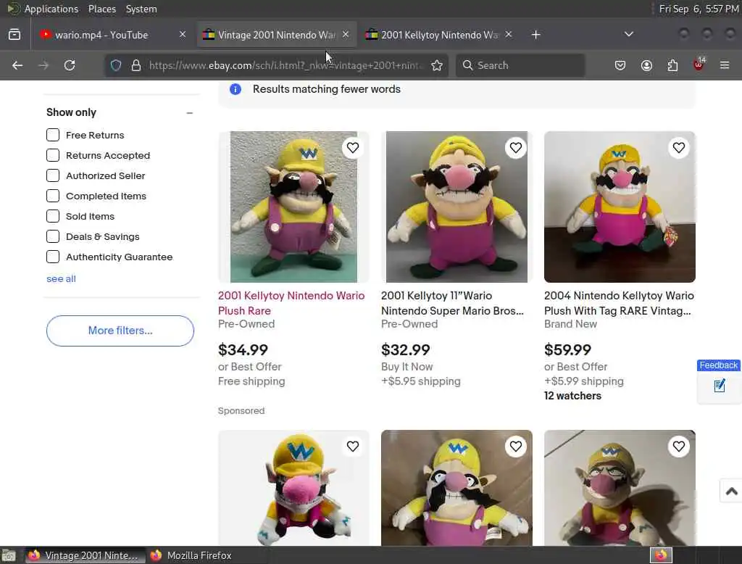Watchlist heart on bottom-left Wario listing
This screenshot has width=742, height=564.
coord(353,446)
